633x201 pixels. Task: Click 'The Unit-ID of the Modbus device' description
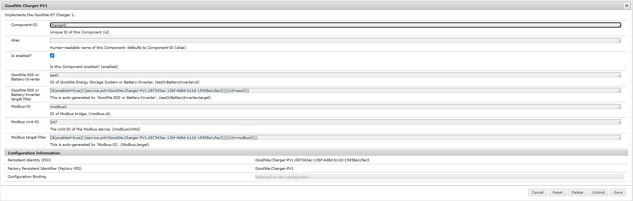95,129
